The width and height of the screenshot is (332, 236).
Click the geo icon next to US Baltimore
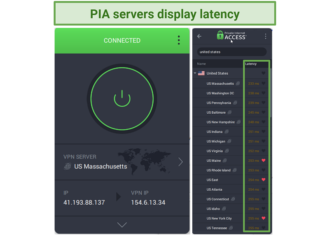[229, 112]
